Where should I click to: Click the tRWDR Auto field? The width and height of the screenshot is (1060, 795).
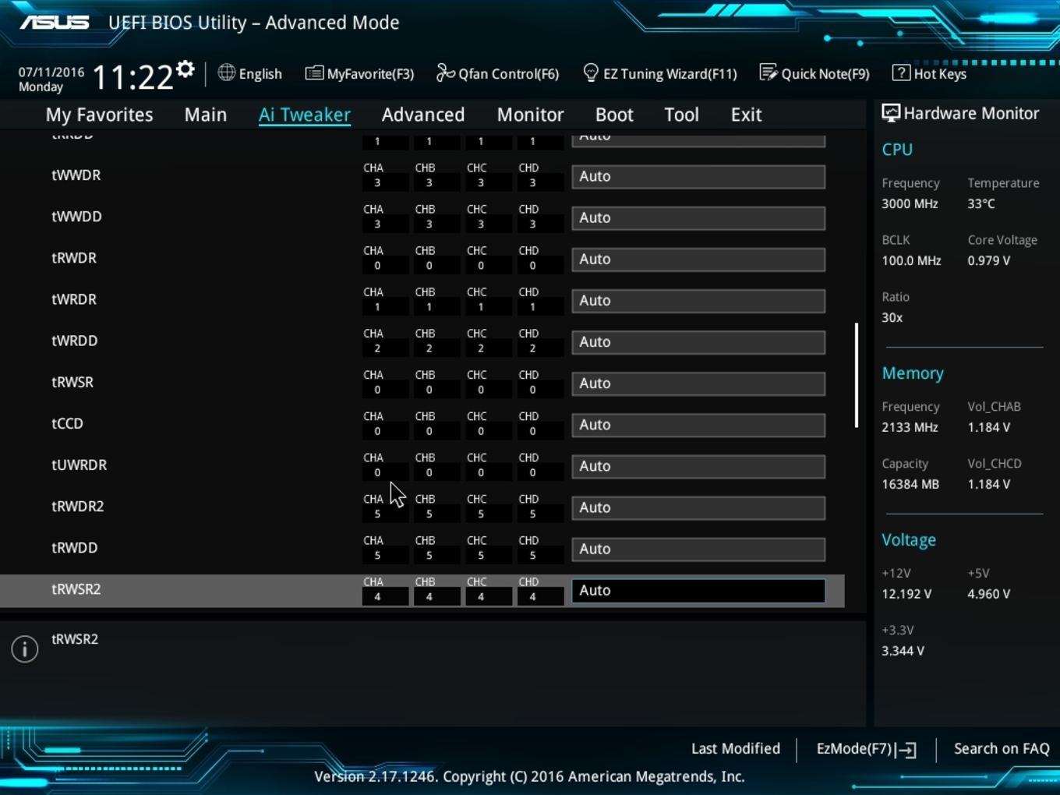click(x=698, y=260)
